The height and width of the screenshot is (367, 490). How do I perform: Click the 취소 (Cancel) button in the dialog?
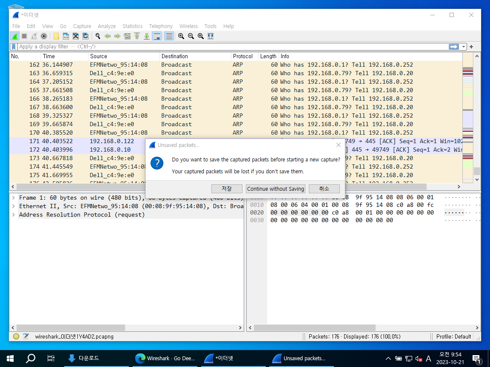pos(324,189)
